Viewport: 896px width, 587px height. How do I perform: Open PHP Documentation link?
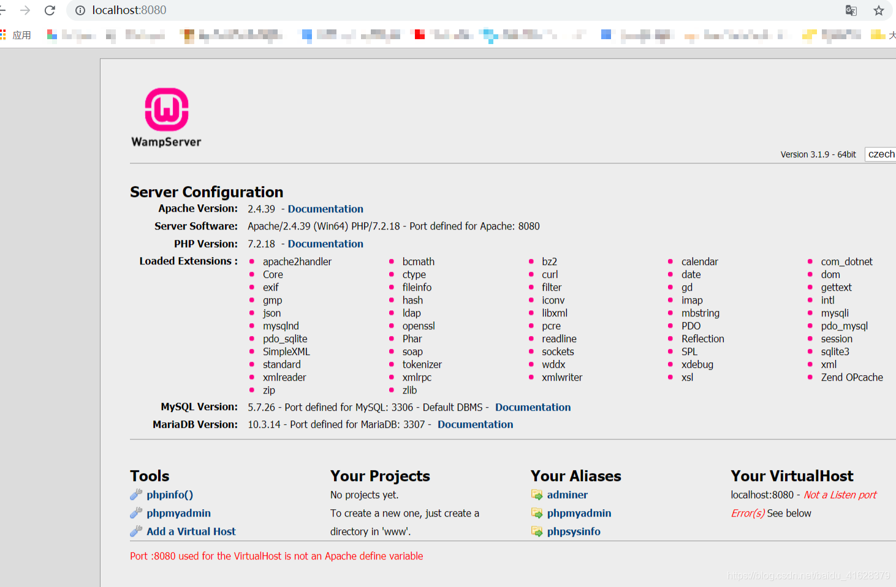325,244
